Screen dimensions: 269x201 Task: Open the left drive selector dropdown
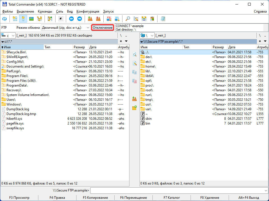[13, 35]
